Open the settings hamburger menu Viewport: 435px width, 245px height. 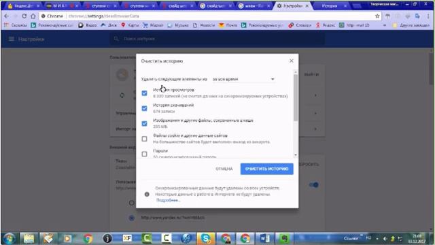(12, 39)
